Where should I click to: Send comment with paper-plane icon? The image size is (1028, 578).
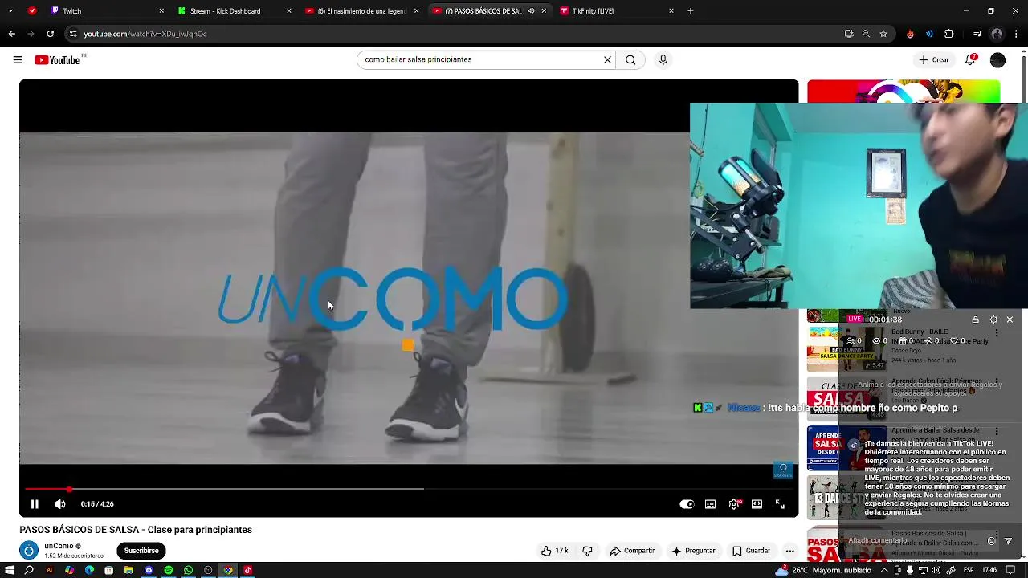pyautogui.click(x=1009, y=541)
